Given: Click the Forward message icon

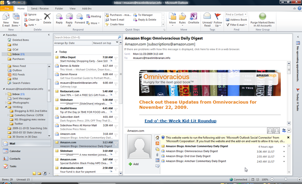Looking at the screenshot, I should [x=80, y=18].
